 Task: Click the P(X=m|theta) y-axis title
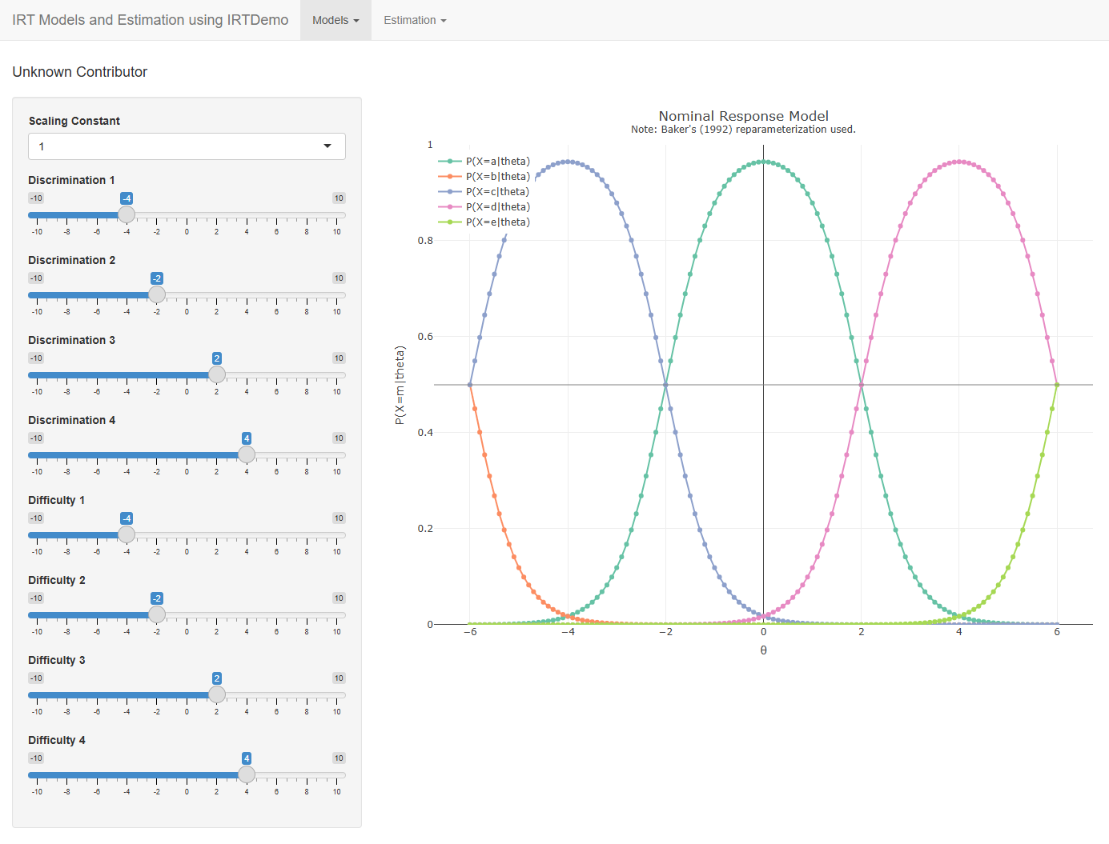click(400, 385)
